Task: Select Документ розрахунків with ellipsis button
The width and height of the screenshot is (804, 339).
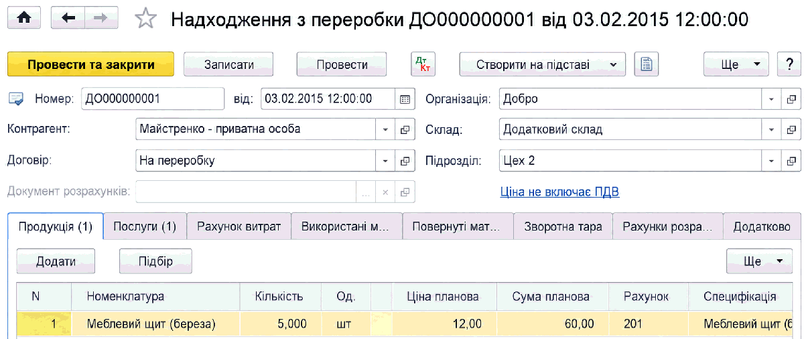Action: [366, 192]
